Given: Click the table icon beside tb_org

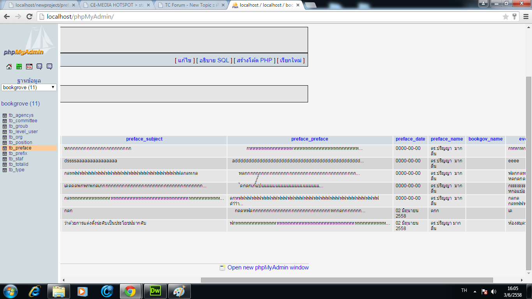Looking at the screenshot, I should coord(5,137).
